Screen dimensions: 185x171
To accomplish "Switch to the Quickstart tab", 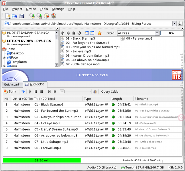I will click(13, 85).
